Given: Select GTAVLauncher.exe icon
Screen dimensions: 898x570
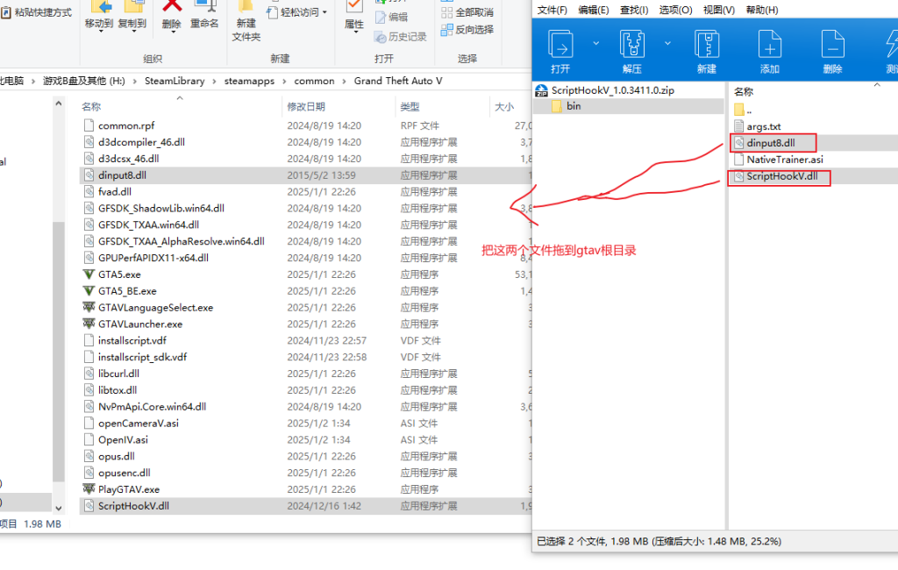Looking at the screenshot, I should click(x=89, y=324).
